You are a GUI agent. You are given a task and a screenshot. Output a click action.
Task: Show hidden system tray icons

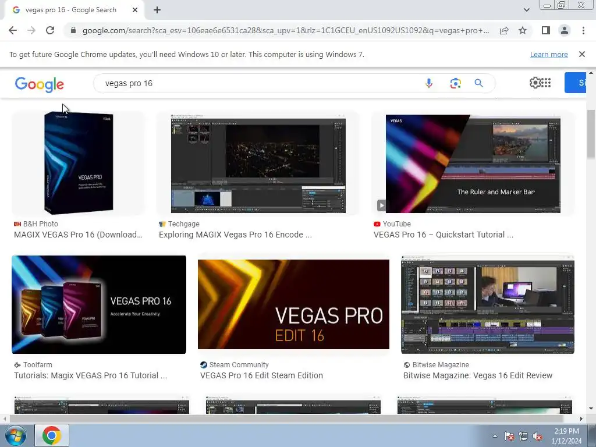coord(495,437)
